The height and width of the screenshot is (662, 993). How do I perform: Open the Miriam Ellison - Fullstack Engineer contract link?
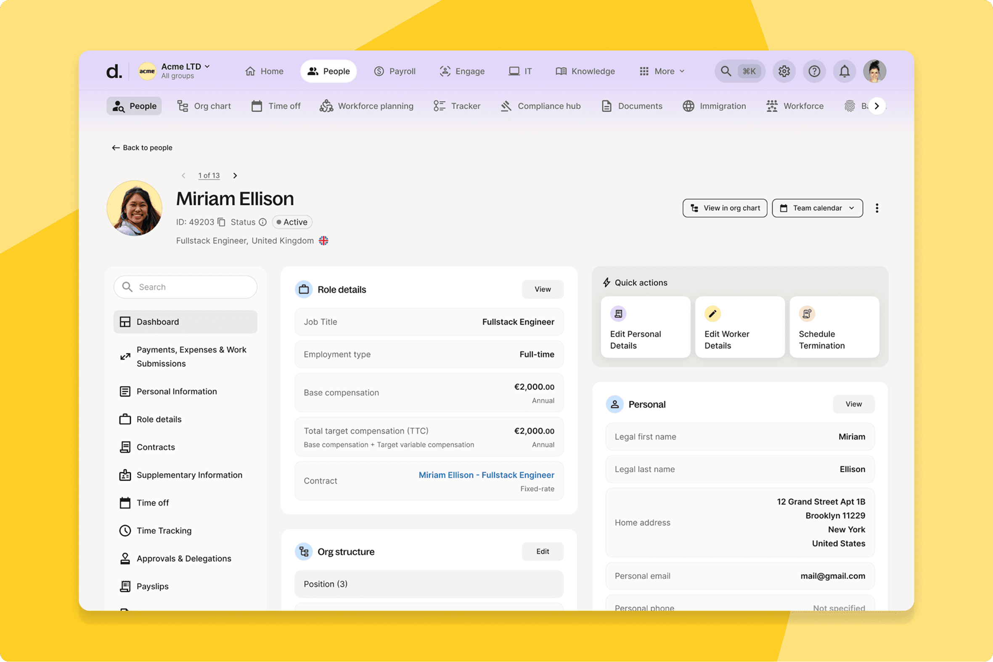pos(486,475)
